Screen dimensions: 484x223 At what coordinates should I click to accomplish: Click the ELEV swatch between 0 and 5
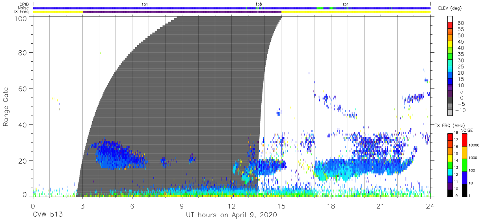[x=450, y=94]
